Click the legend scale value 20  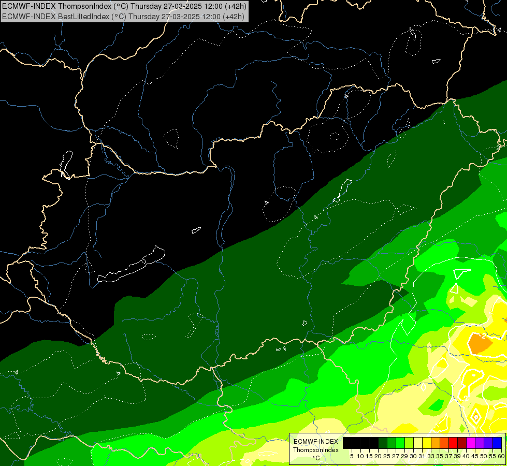378,456
